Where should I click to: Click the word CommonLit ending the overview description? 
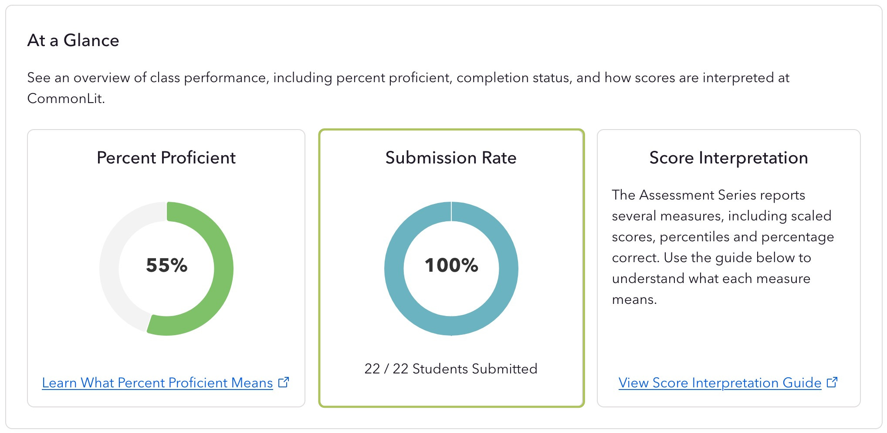tap(65, 99)
